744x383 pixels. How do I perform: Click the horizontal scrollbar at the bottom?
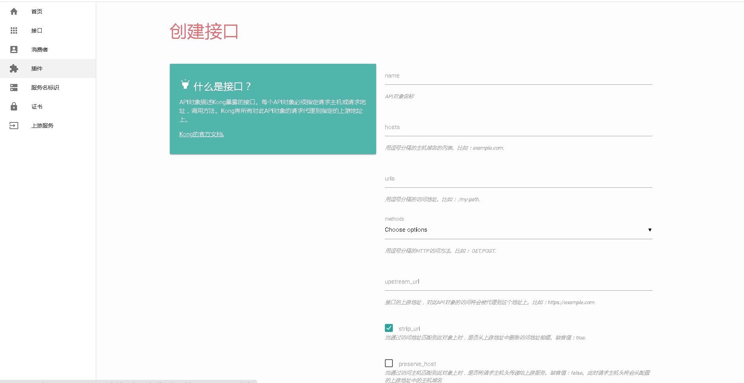click(x=129, y=381)
